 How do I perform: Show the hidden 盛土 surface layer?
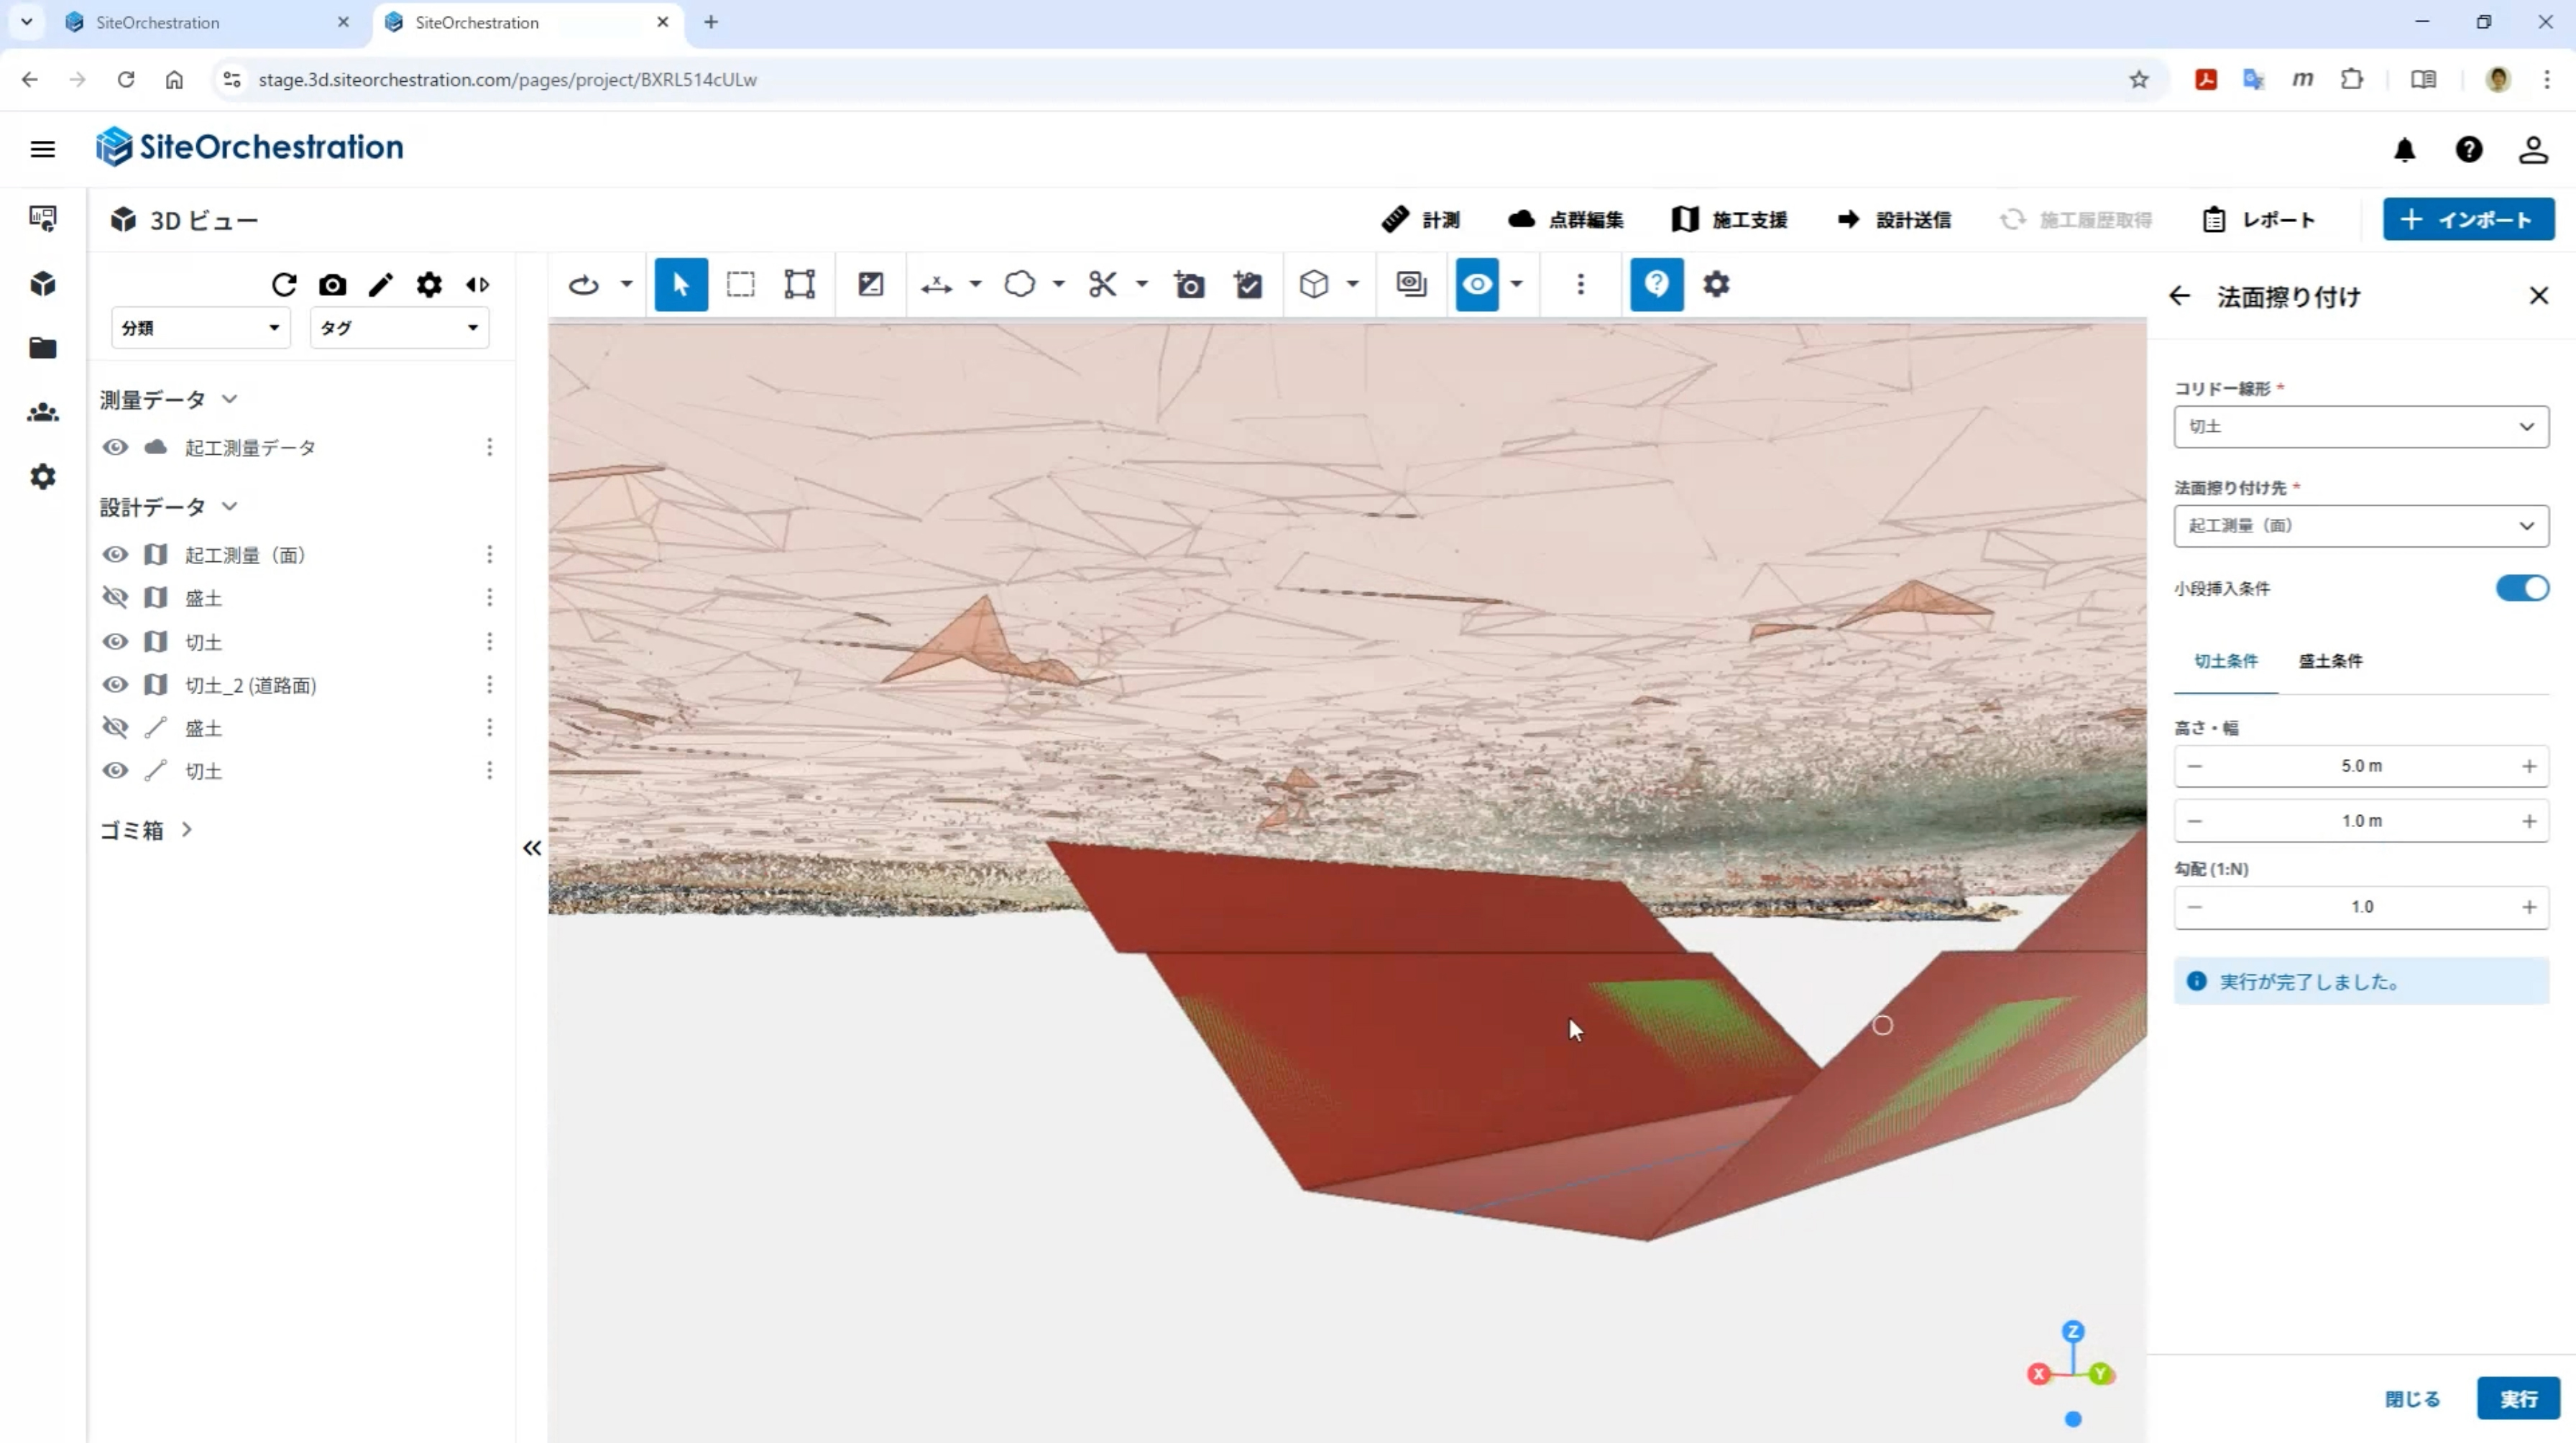coord(115,597)
